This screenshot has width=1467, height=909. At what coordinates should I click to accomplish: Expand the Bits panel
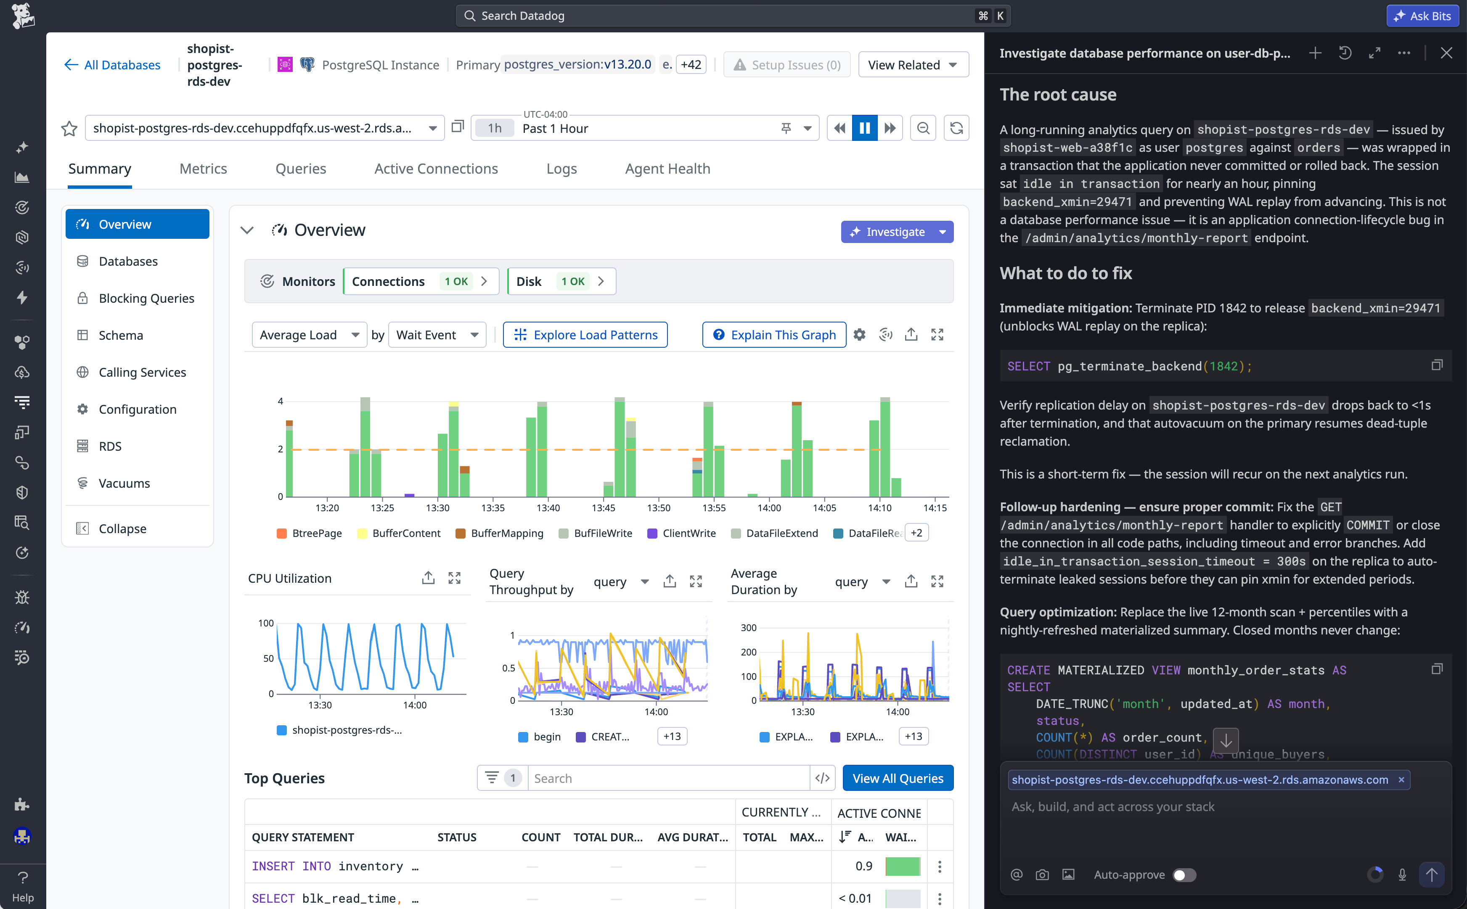pyautogui.click(x=1374, y=53)
